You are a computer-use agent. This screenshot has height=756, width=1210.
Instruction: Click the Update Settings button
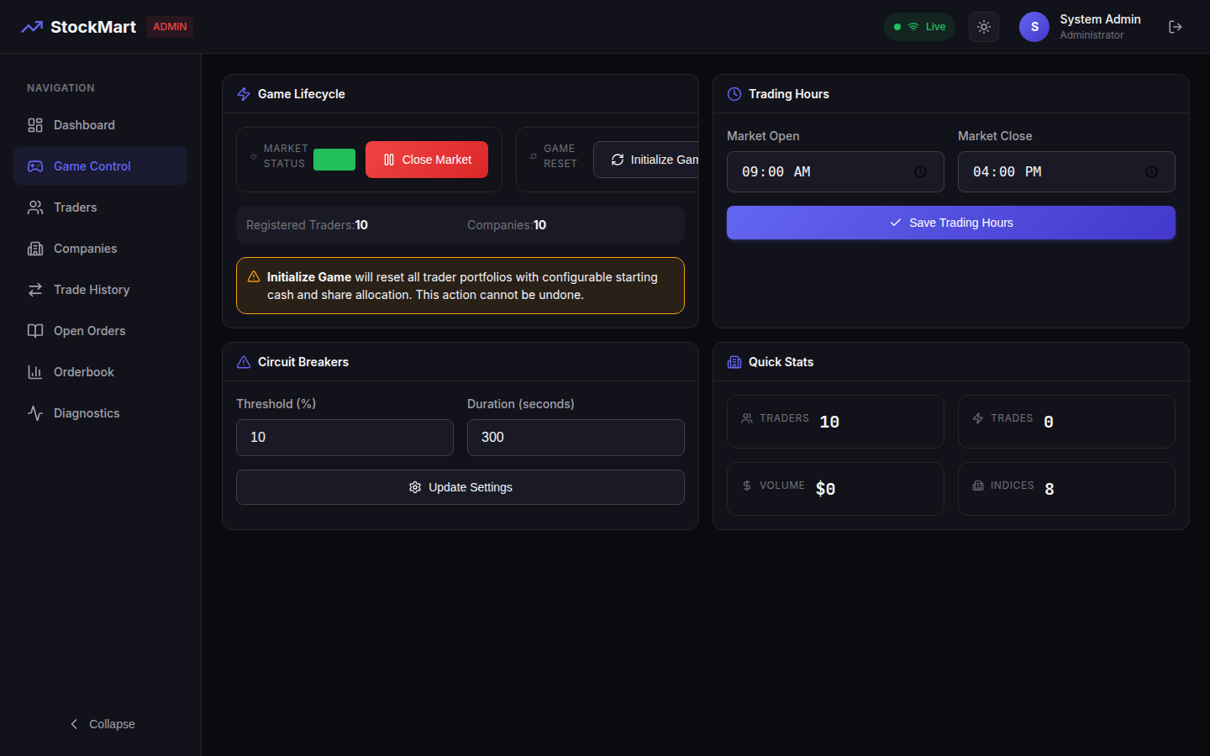(460, 487)
